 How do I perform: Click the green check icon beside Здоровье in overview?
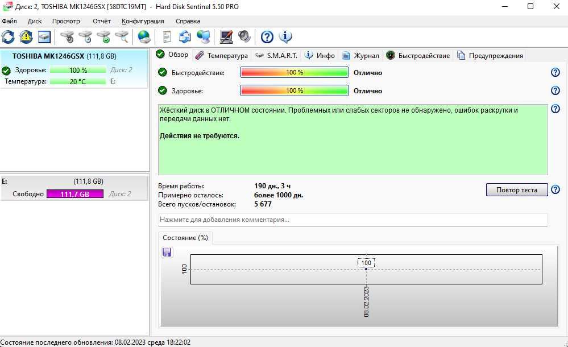[x=162, y=90]
